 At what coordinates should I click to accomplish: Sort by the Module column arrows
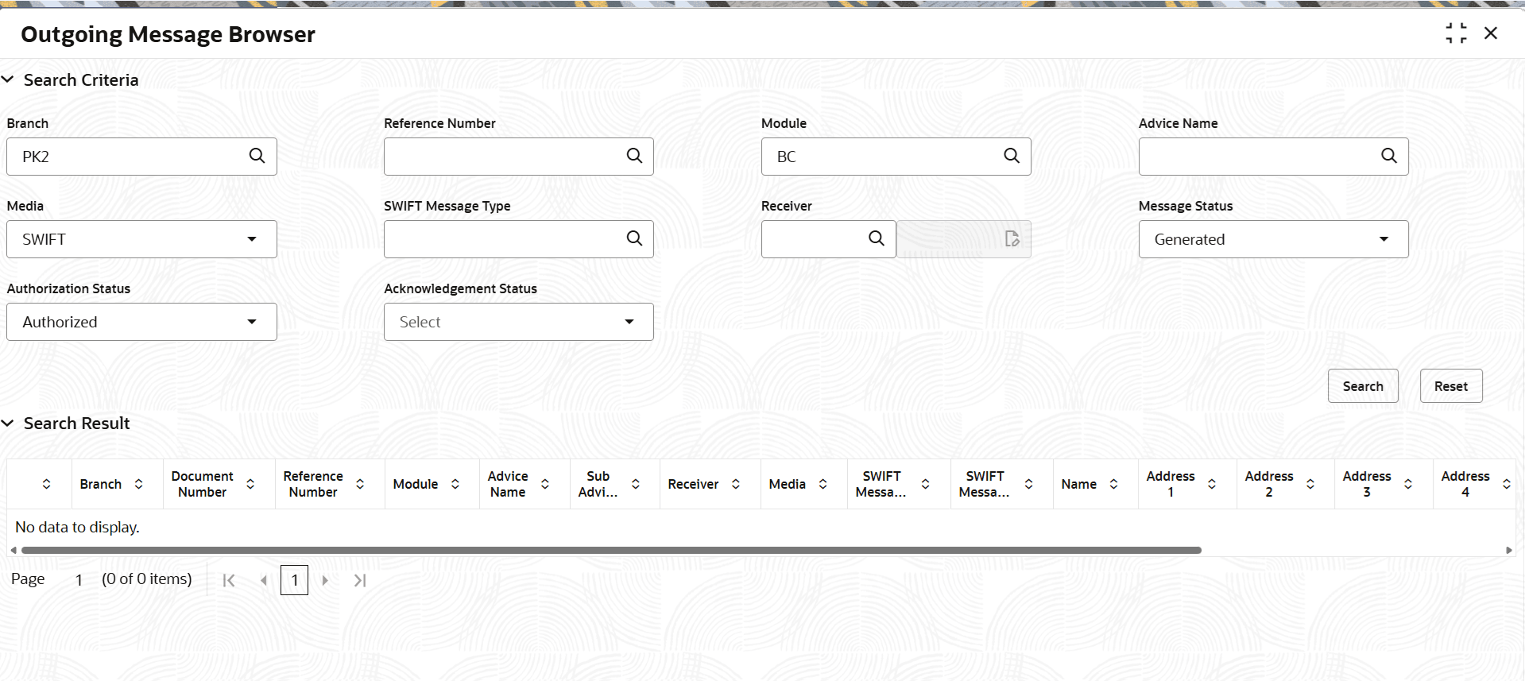455,484
